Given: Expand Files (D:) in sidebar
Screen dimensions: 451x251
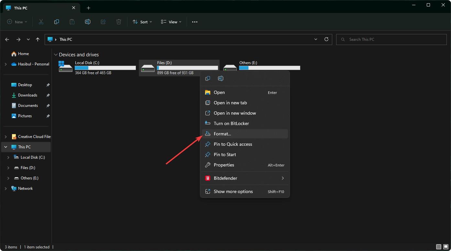Looking at the screenshot, I should click(8, 168).
